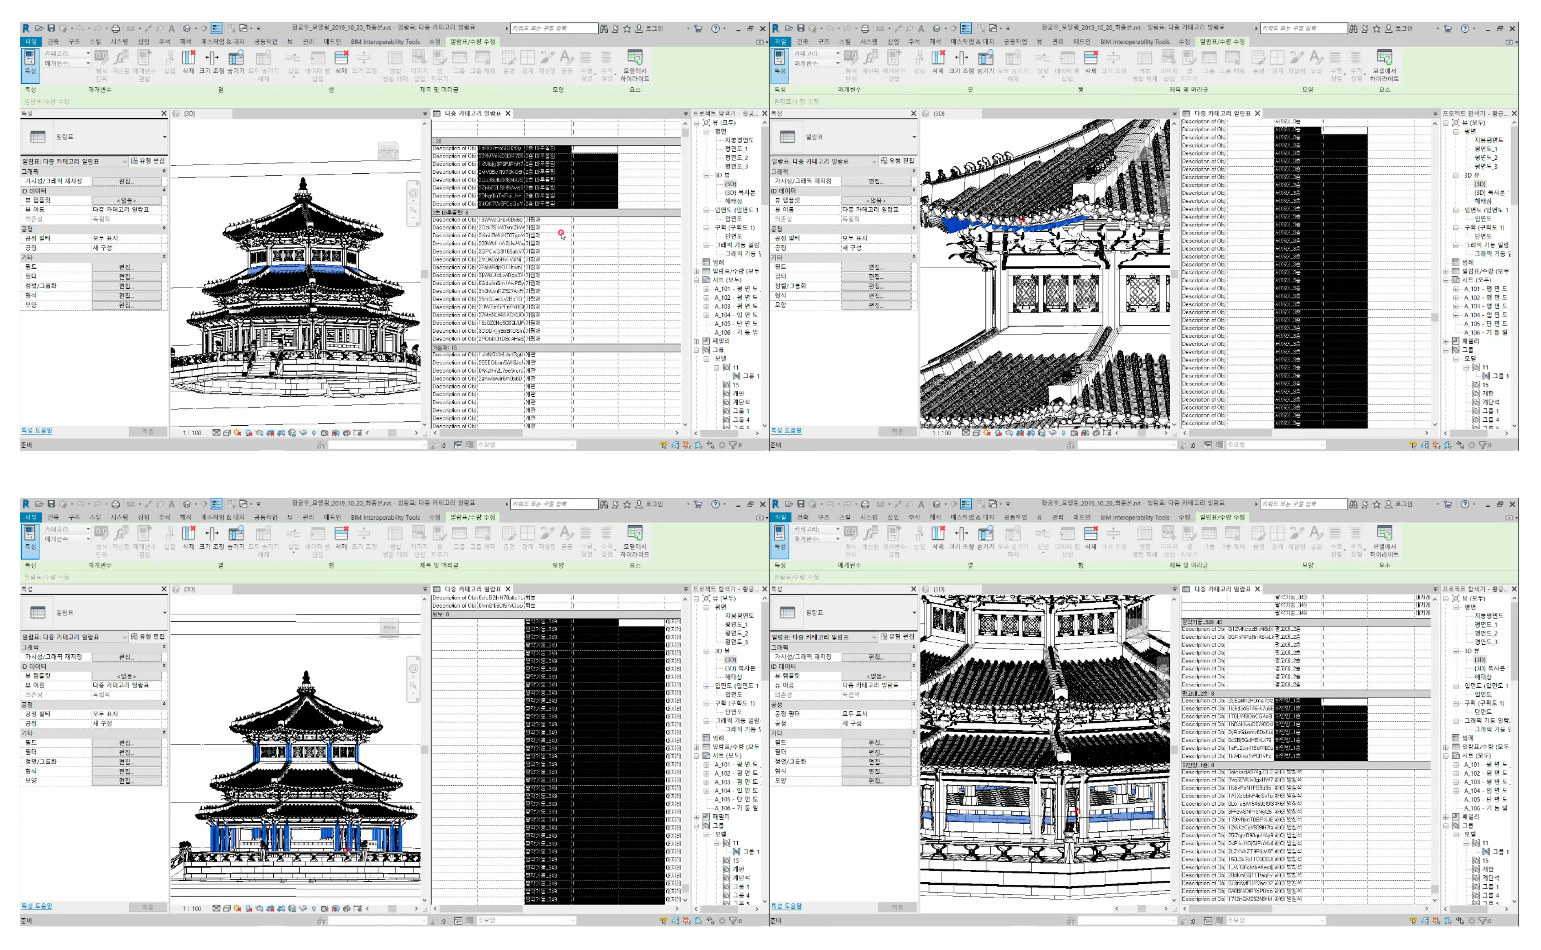The image size is (1541, 950).
Task: Switch to (3D) view tab in bottom-left window
Action: pyautogui.click(x=189, y=590)
